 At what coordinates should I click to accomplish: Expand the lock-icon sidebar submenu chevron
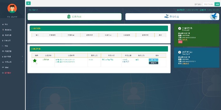[x=22, y=56]
